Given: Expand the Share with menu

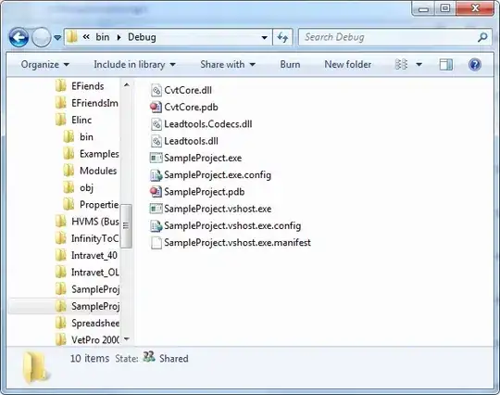Looking at the screenshot, I should [x=228, y=65].
